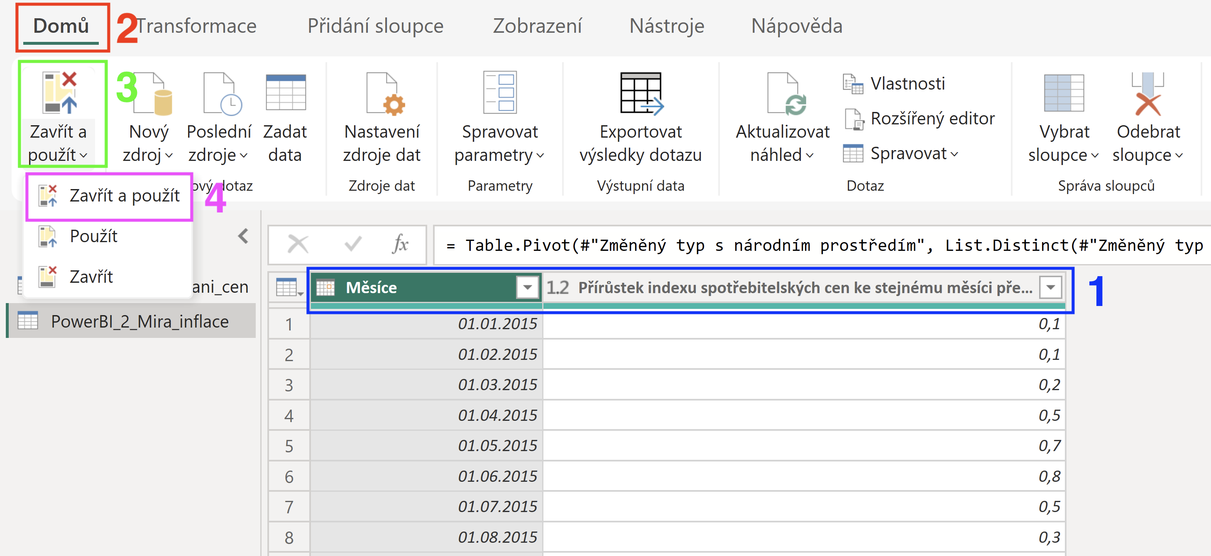Open the Nápověda tab

click(x=796, y=26)
